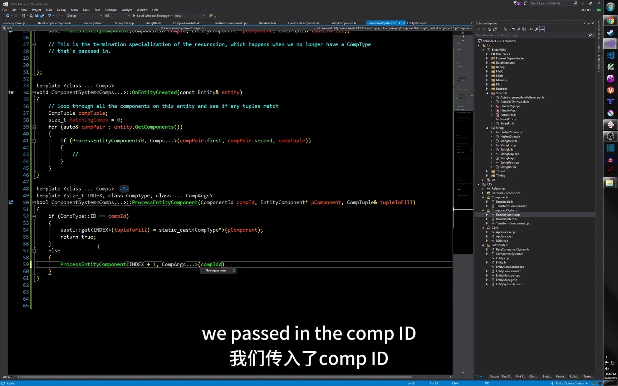Click the Show All Files icon
The height and width of the screenshot is (386, 618).
click(x=524, y=29)
